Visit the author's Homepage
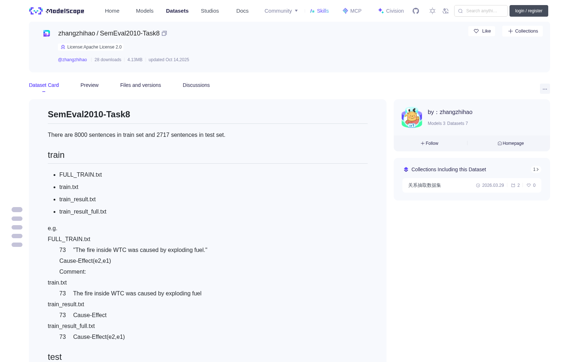 (x=511, y=143)
